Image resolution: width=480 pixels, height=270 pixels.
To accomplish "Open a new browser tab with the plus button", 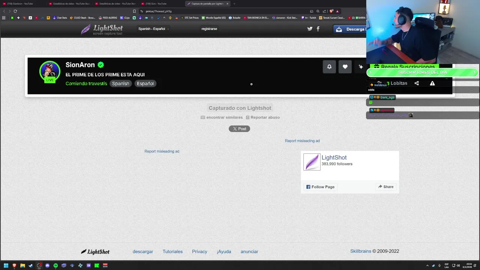I will 234,4.
